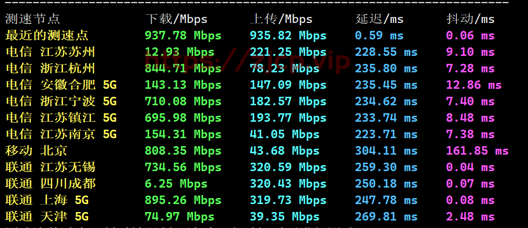Click upload value 182.57 Mbps
This screenshot has height=228, width=528.
tap(288, 101)
